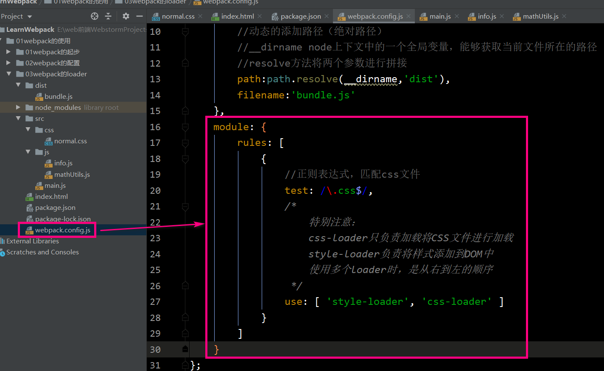The image size is (604, 371).
Task: Select Scratches and Consoles node
Action: (x=42, y=252)
